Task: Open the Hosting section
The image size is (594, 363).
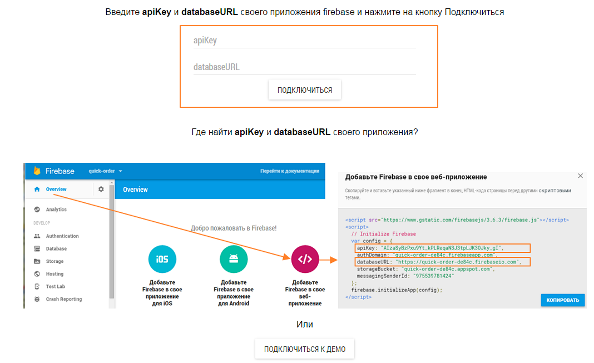Action: point(55,274)
